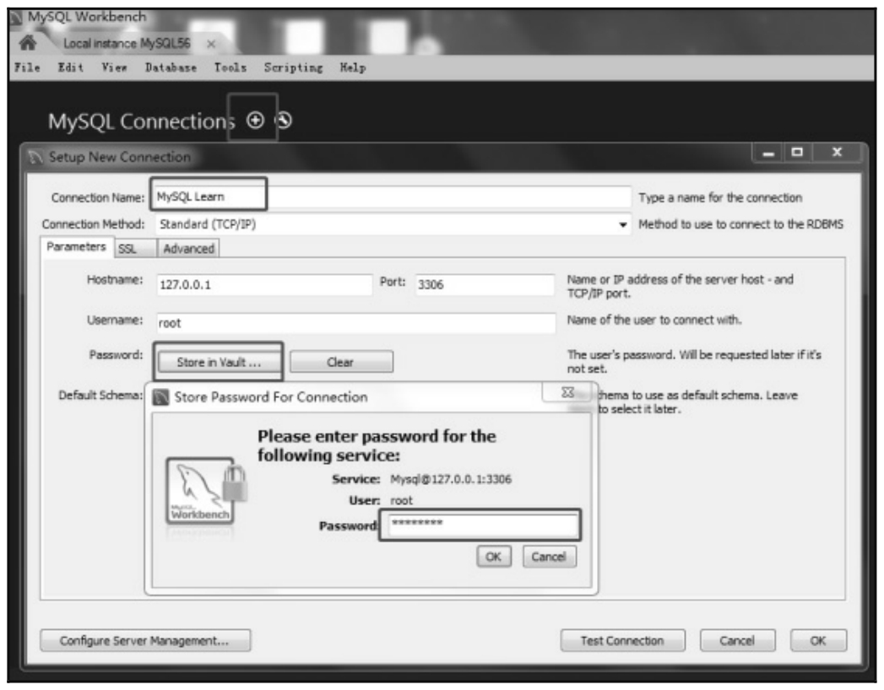Screen dimensions: 884x690
Task: Click into the Password input field
Action: [x=480, y=525]
